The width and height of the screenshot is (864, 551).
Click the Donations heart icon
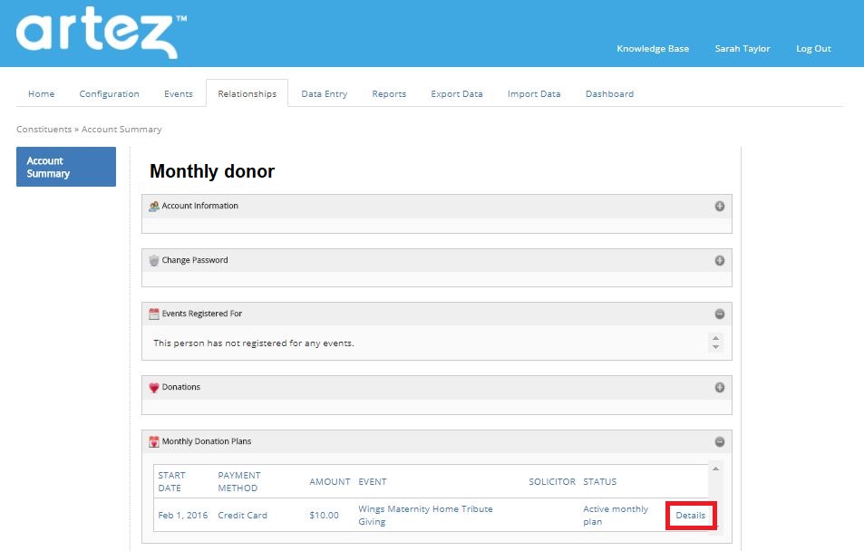(x=154, y=387)
